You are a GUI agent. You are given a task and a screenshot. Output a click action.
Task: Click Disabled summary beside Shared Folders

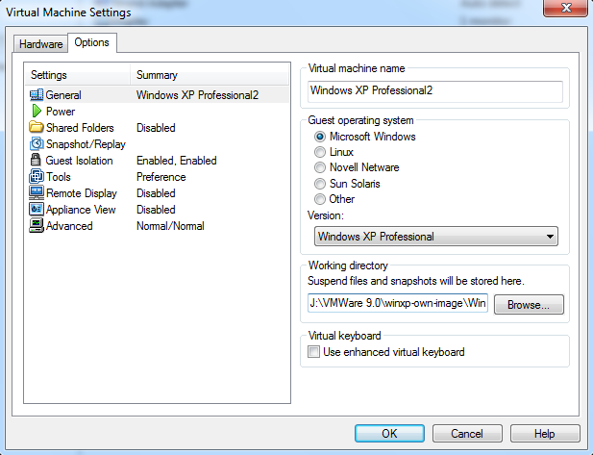pyautogui.click(x=156, y=128)
